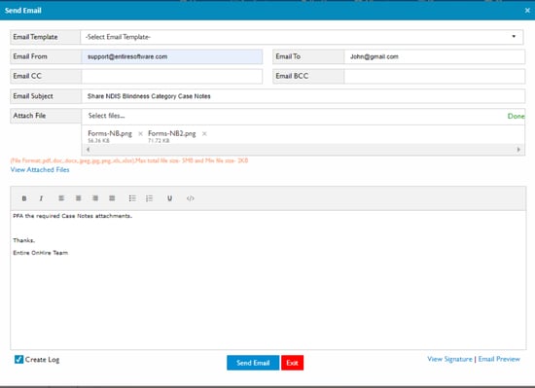Click the Send Email button

coord(253,363)
